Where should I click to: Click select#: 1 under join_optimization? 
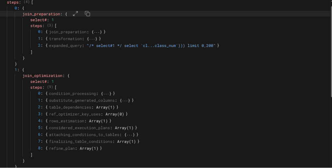tap(42, 82)
